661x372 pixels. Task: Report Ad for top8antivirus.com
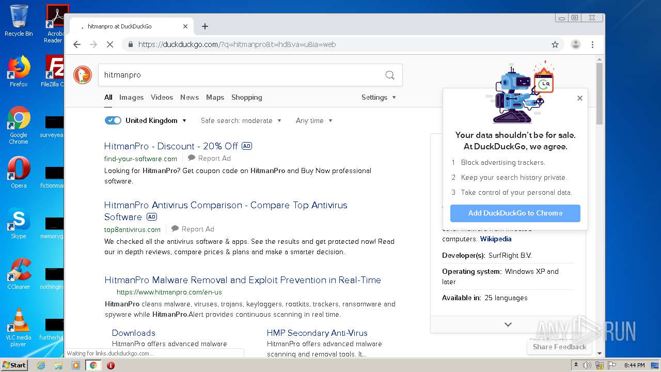(193, 229)
